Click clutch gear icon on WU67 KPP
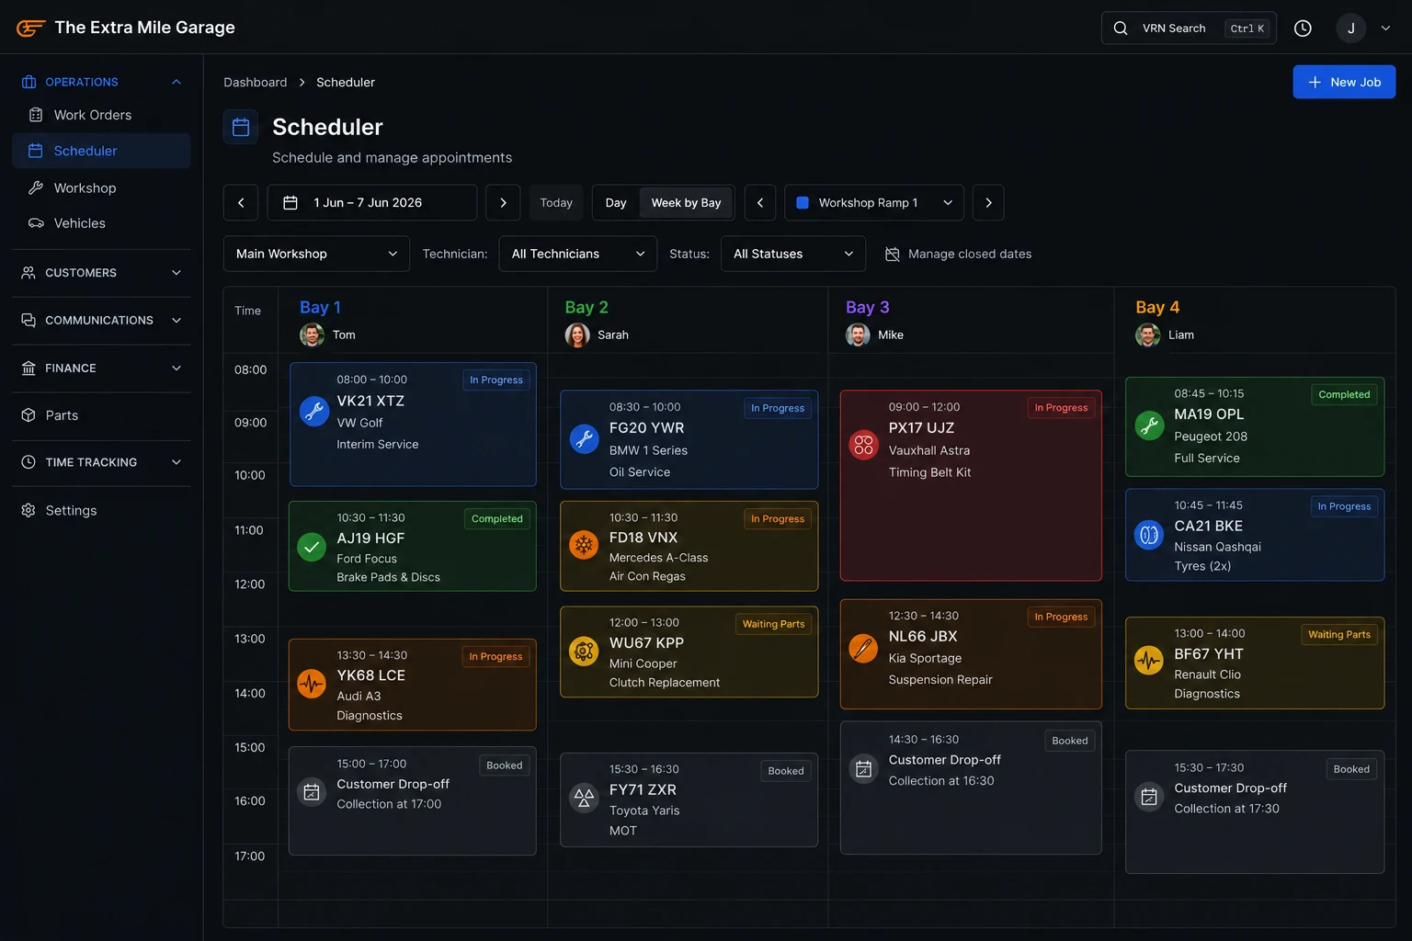This screenshot has height=941, width=1412. [x=584, y=652]
